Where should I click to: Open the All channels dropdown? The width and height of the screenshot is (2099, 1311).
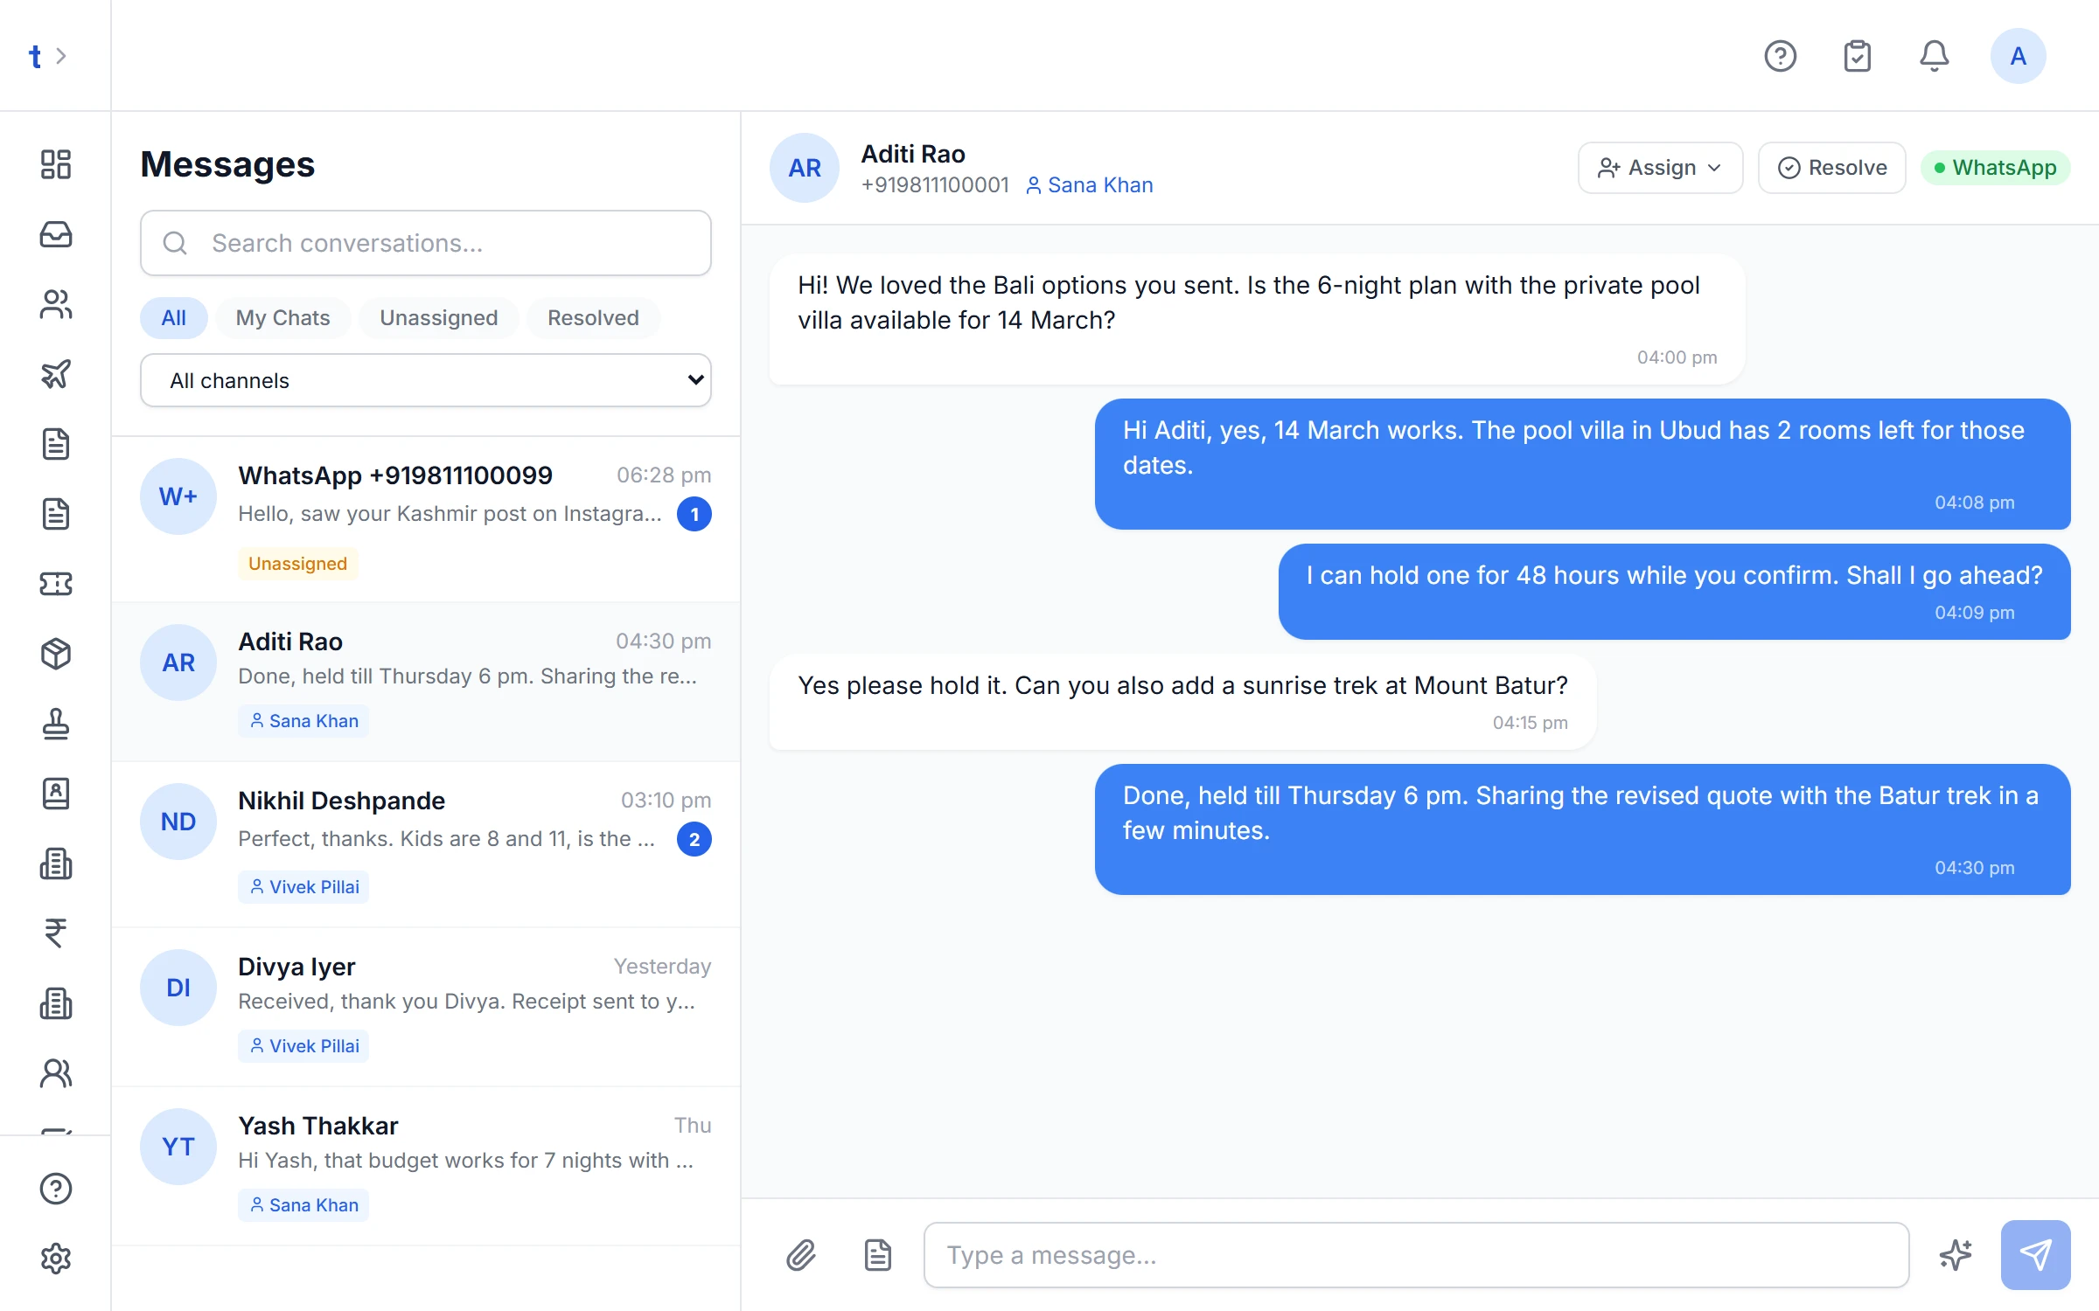pyautogui.click(x=426, y=380)
